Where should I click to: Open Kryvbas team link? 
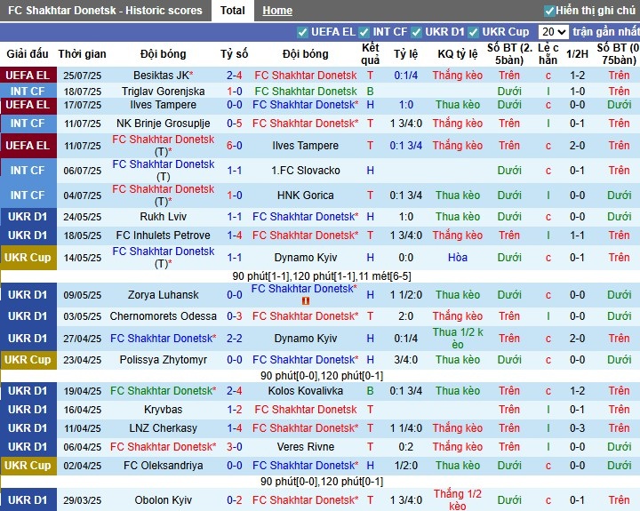tap(163, 410)
